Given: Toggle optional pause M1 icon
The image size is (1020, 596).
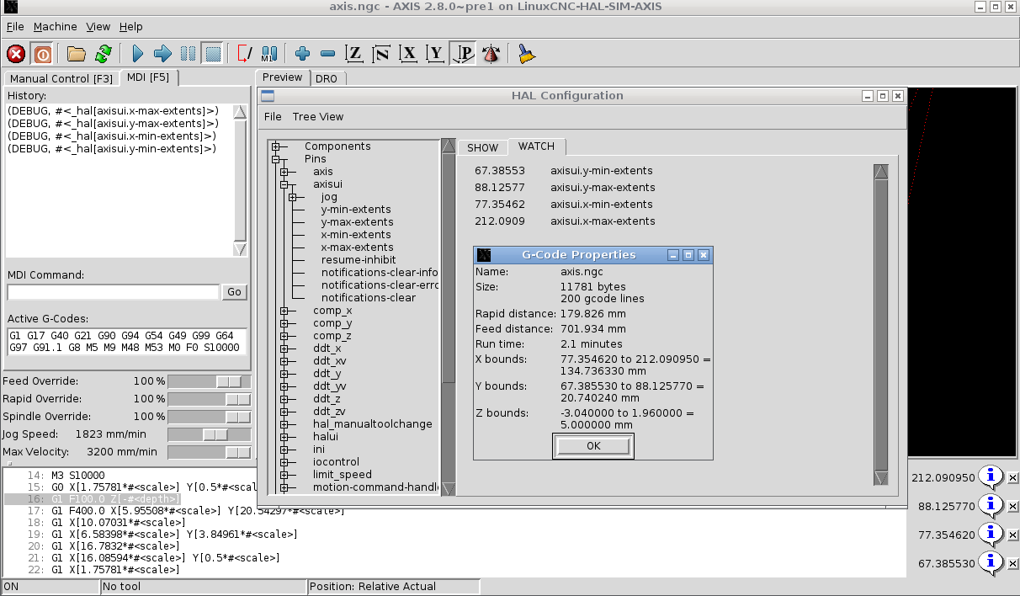Looking at the screenshot, I should click(x=269, y=54).
